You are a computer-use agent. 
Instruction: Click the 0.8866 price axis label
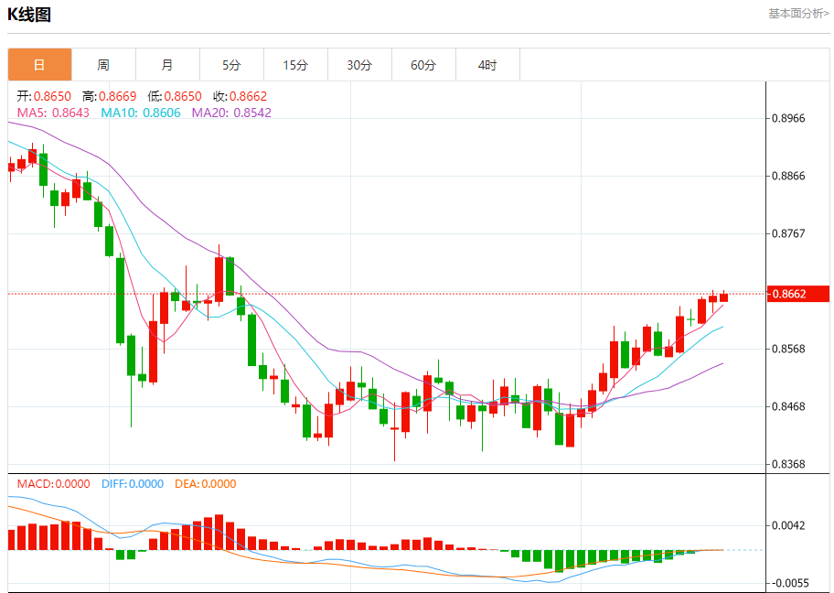789,176
